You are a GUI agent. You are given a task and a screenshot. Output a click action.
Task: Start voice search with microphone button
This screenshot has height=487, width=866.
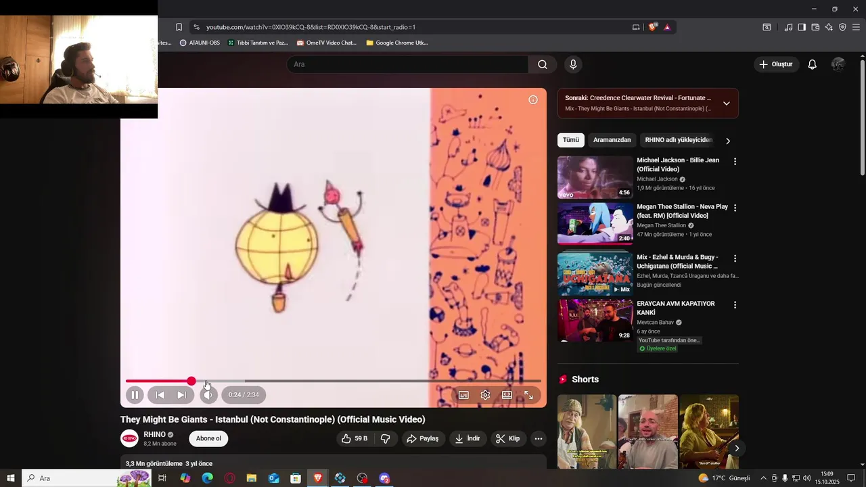(x=573, y=64)
